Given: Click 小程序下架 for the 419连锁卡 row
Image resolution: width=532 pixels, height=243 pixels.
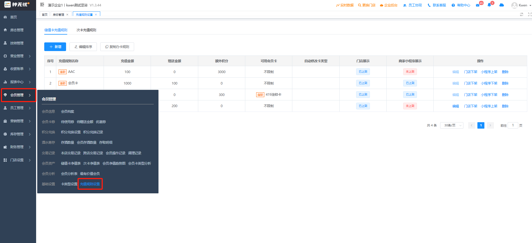Looking at the screenshot, I should 489,95.
